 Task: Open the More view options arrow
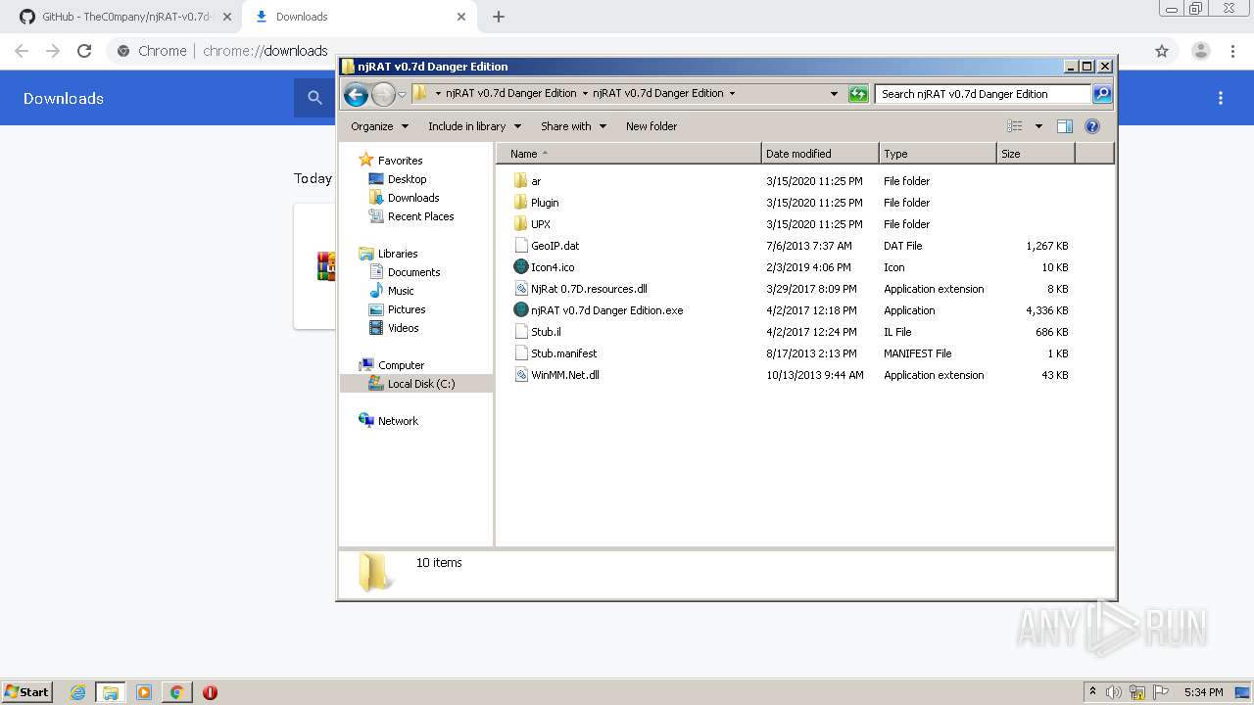pos(1038,126)
